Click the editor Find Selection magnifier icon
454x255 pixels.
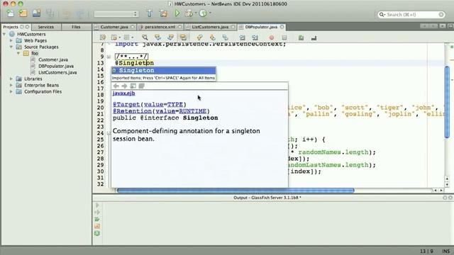click(145, 38)
